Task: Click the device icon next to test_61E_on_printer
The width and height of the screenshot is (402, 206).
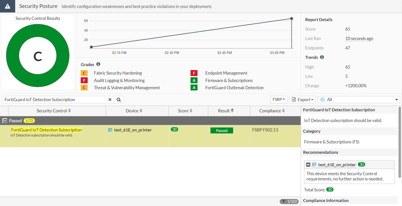Action: click(110, 130)
